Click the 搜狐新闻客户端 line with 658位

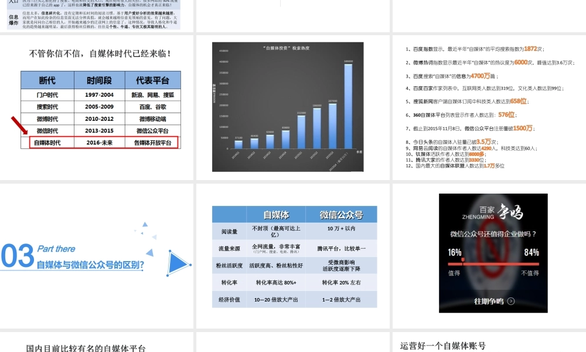(x=467, y=101)
